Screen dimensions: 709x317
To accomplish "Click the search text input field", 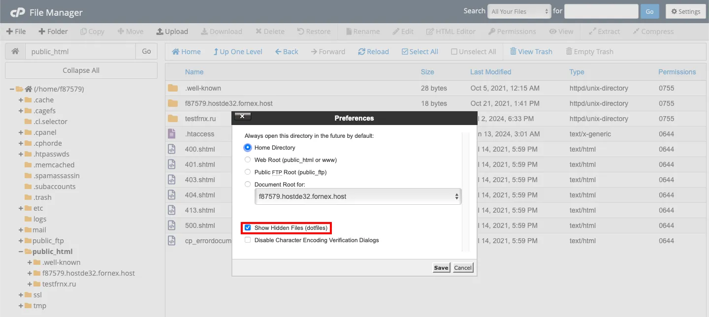I will [x=601, y=11].
